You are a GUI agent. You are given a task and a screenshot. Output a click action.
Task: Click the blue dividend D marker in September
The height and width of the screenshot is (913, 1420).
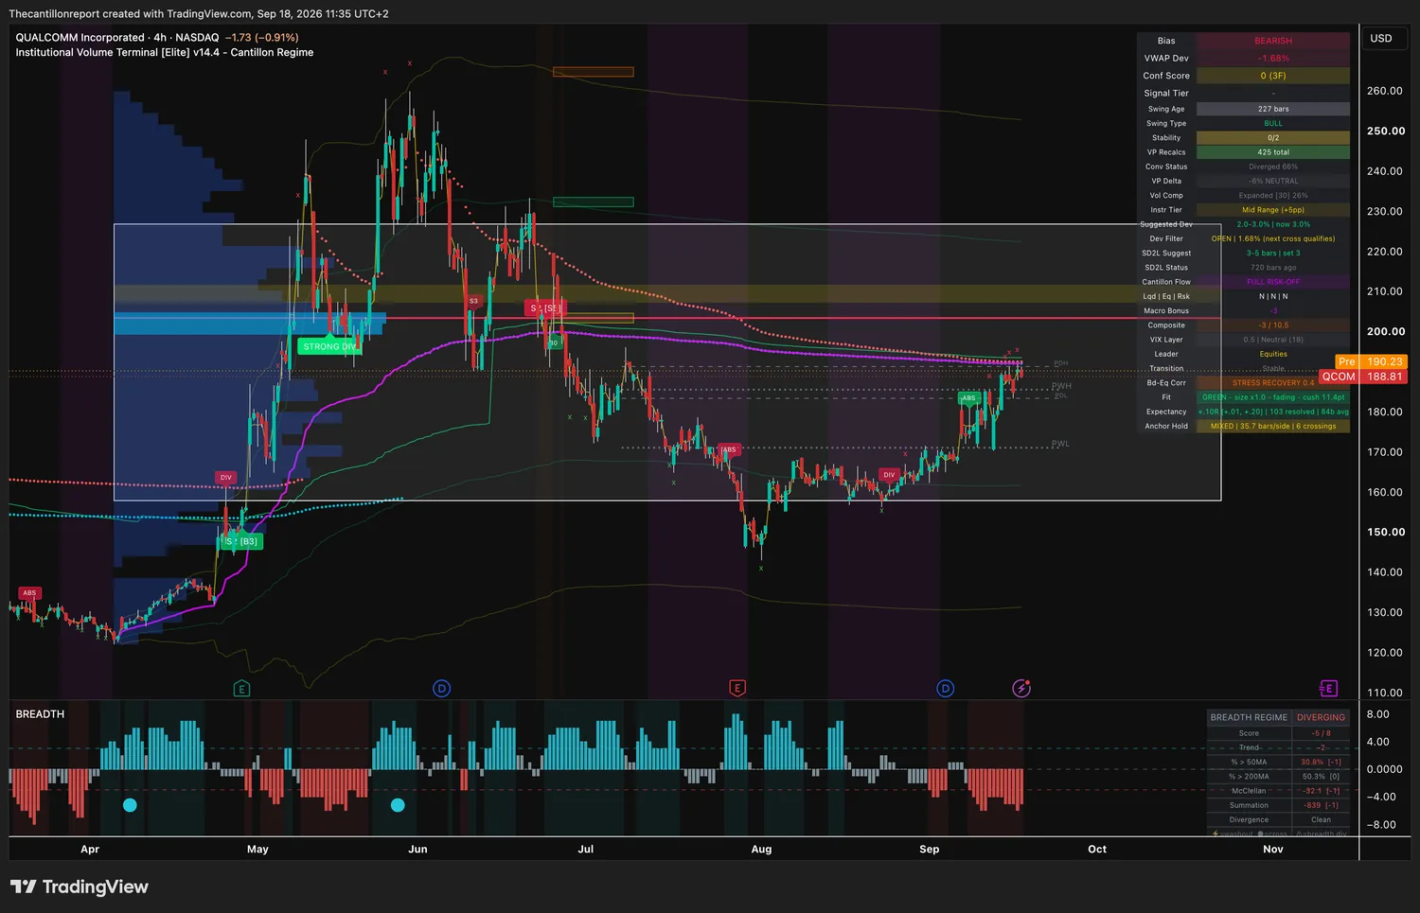tap(945, 688)
